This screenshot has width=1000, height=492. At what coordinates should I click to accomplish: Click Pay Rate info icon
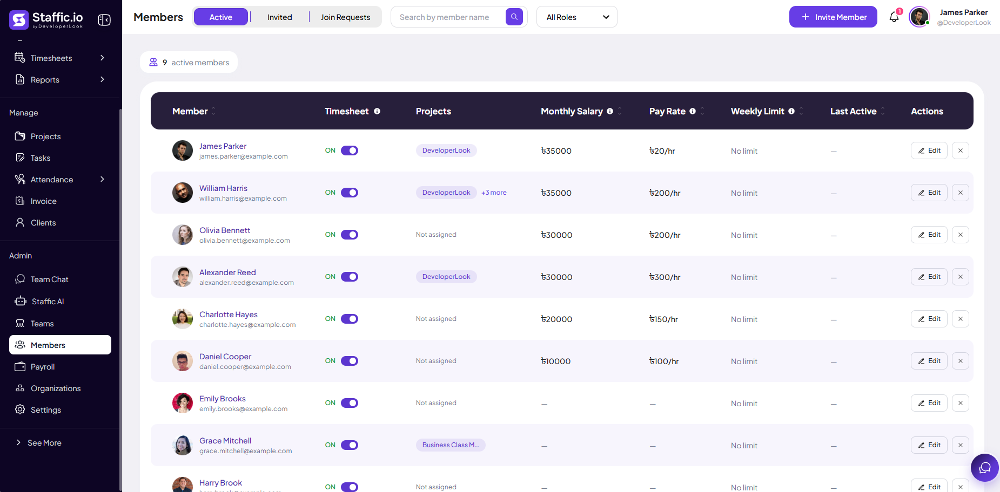[693, 111]
